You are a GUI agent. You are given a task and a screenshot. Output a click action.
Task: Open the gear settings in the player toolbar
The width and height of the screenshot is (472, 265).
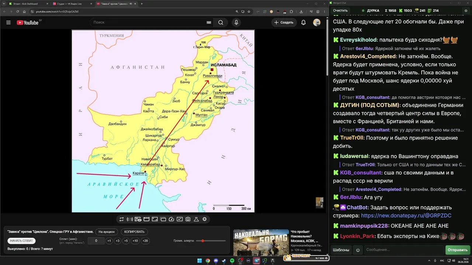205,219
